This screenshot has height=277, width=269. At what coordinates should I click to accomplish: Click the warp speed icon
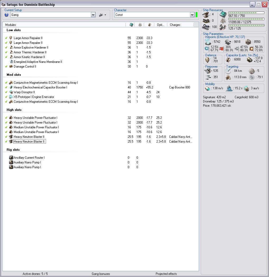[246, 88]
